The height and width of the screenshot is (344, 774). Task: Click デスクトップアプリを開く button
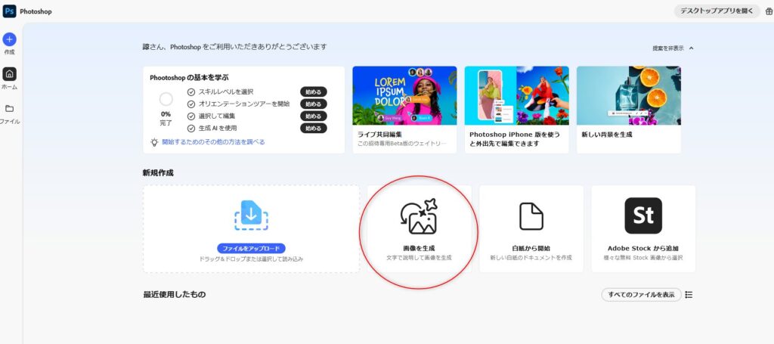(x=717, y=11)
